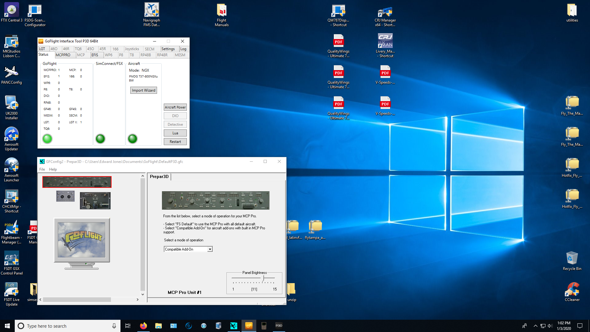The width and height of the screenshot is (590, 332).
Task: Click the Import Wizard button
Action: coord(144,90)
